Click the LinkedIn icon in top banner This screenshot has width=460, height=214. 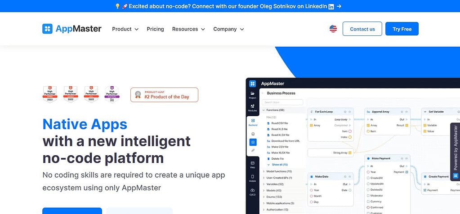pos(331,6)
